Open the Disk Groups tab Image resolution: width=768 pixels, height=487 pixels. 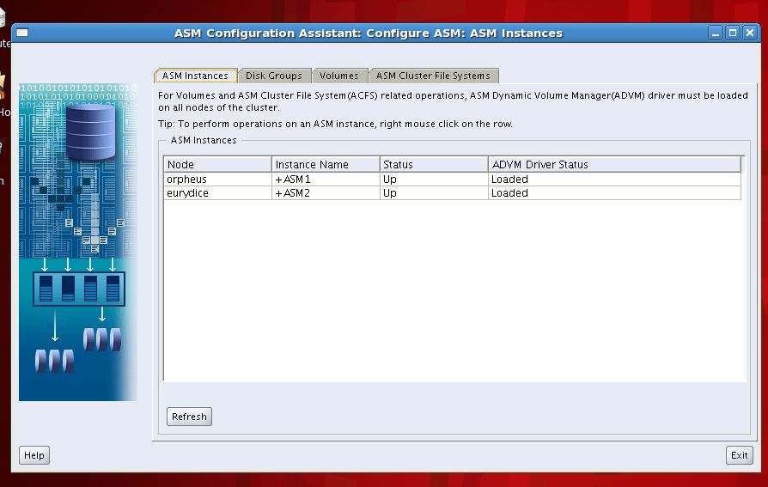coord(273,76)
